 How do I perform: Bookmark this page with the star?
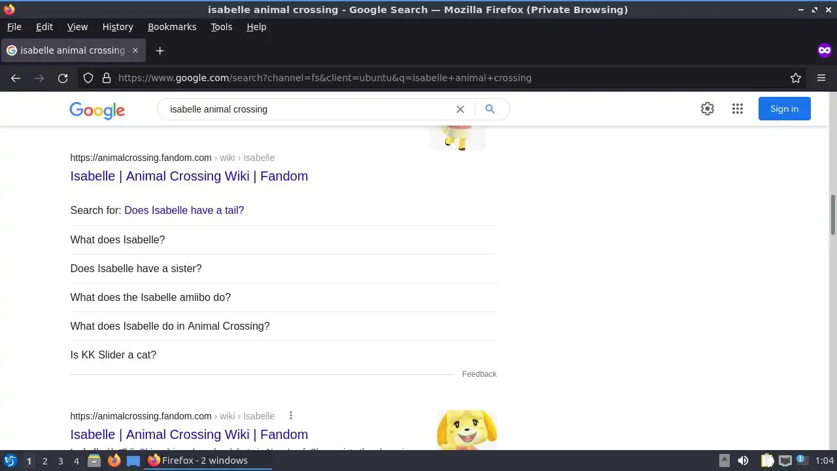[x=796, y=78]
